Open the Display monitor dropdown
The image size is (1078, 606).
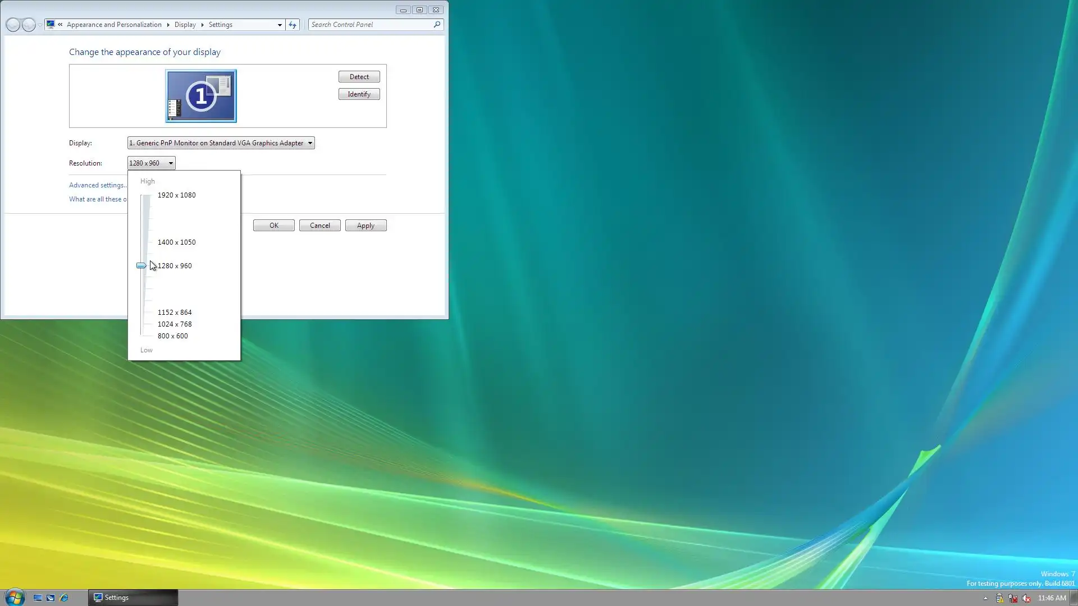click(x=221, y=143)
